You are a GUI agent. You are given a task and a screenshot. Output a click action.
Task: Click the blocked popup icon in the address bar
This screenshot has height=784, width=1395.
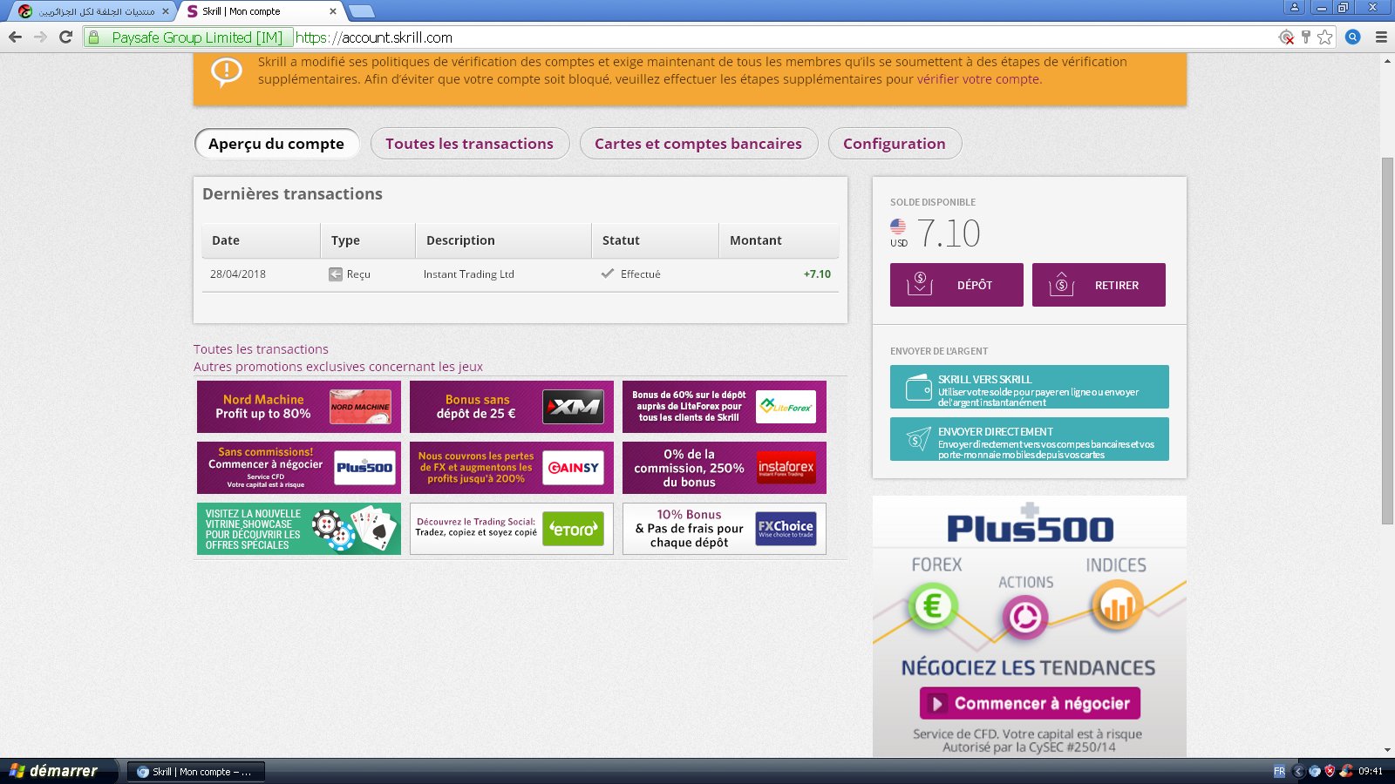[x=1286, y=37]
